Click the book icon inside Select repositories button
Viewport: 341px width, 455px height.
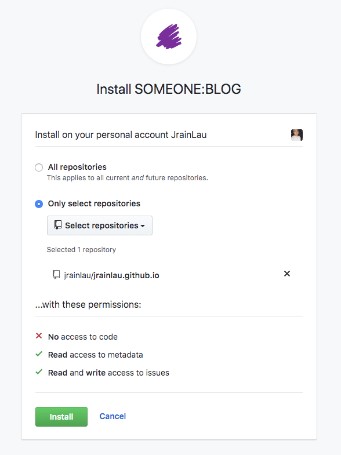tap(58, 225)
